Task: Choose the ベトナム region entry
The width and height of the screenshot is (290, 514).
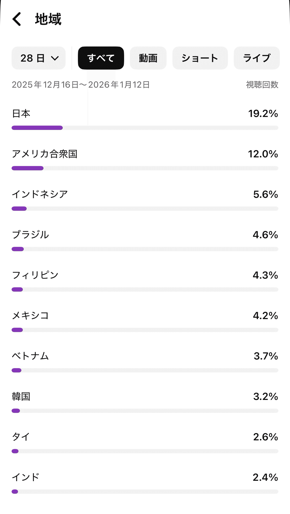Action: (145, 362)
